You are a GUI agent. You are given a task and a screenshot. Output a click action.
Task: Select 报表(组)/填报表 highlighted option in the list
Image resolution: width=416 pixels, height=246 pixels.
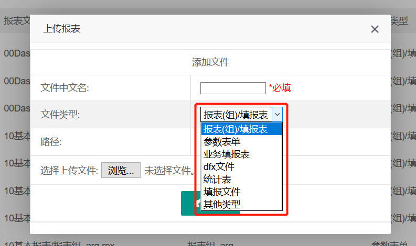241,129
